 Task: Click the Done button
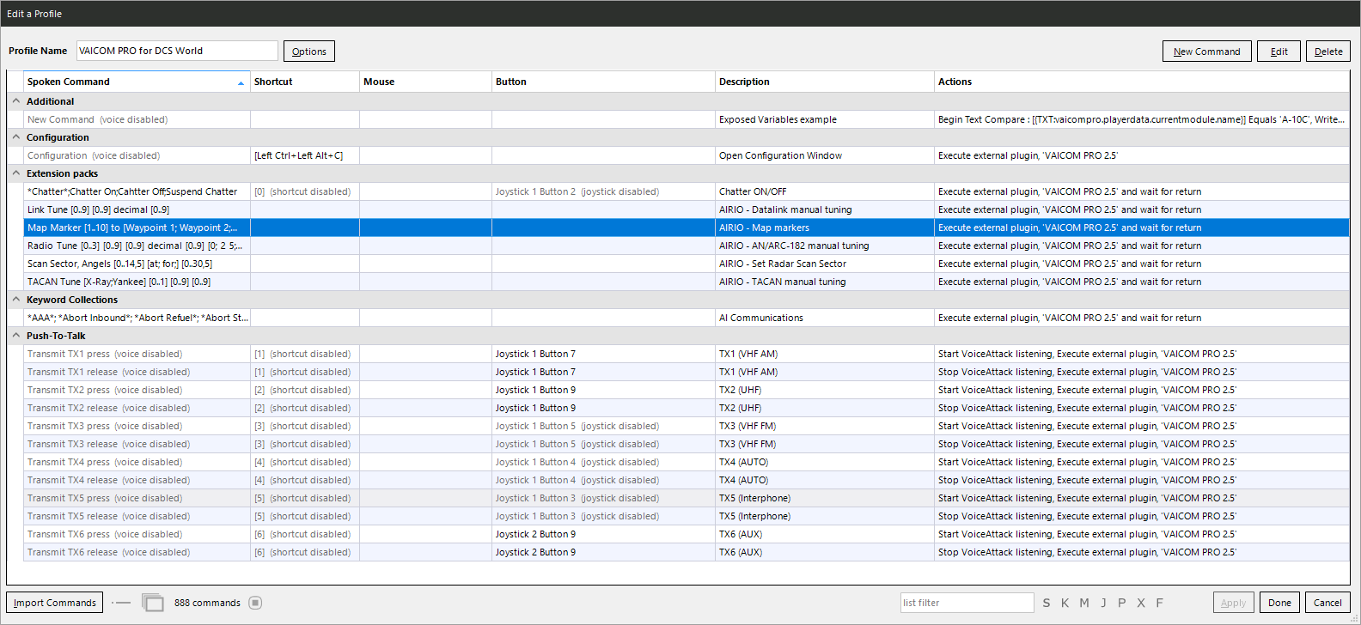click(1279, 603)
